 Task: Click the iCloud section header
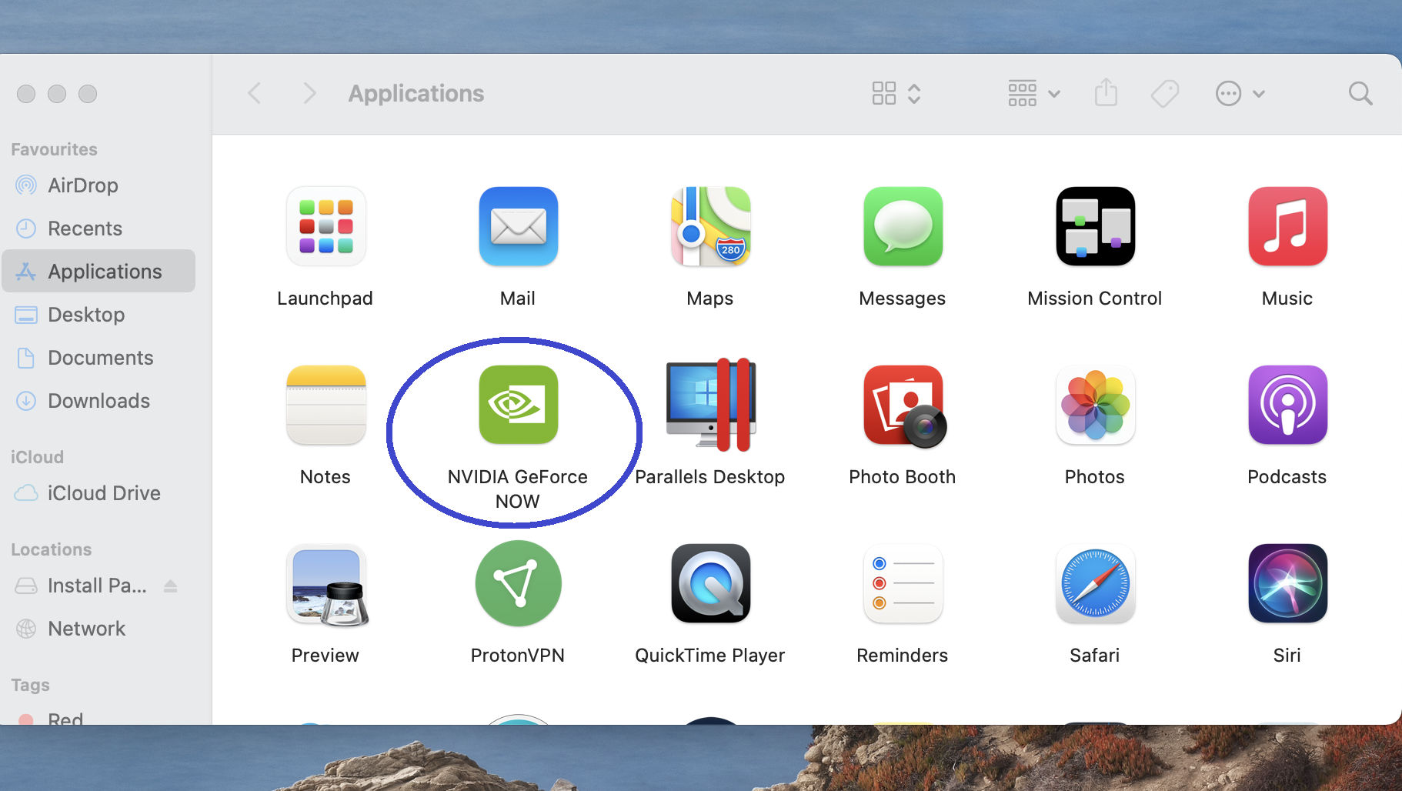(x=37, y=457)
